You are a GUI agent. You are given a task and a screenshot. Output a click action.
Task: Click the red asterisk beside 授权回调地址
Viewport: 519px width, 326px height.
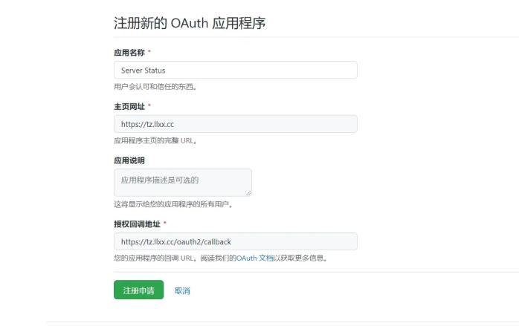pos(165,223)
